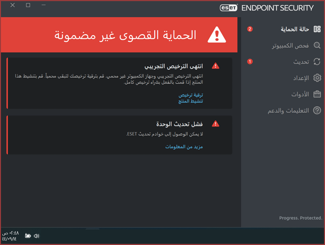
Task: Click heading فشل تحديث الوحدة
Action: pos(179,124)
